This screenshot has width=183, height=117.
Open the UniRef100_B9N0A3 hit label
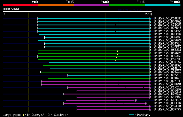pyautogui.click(x=168, y=37)
